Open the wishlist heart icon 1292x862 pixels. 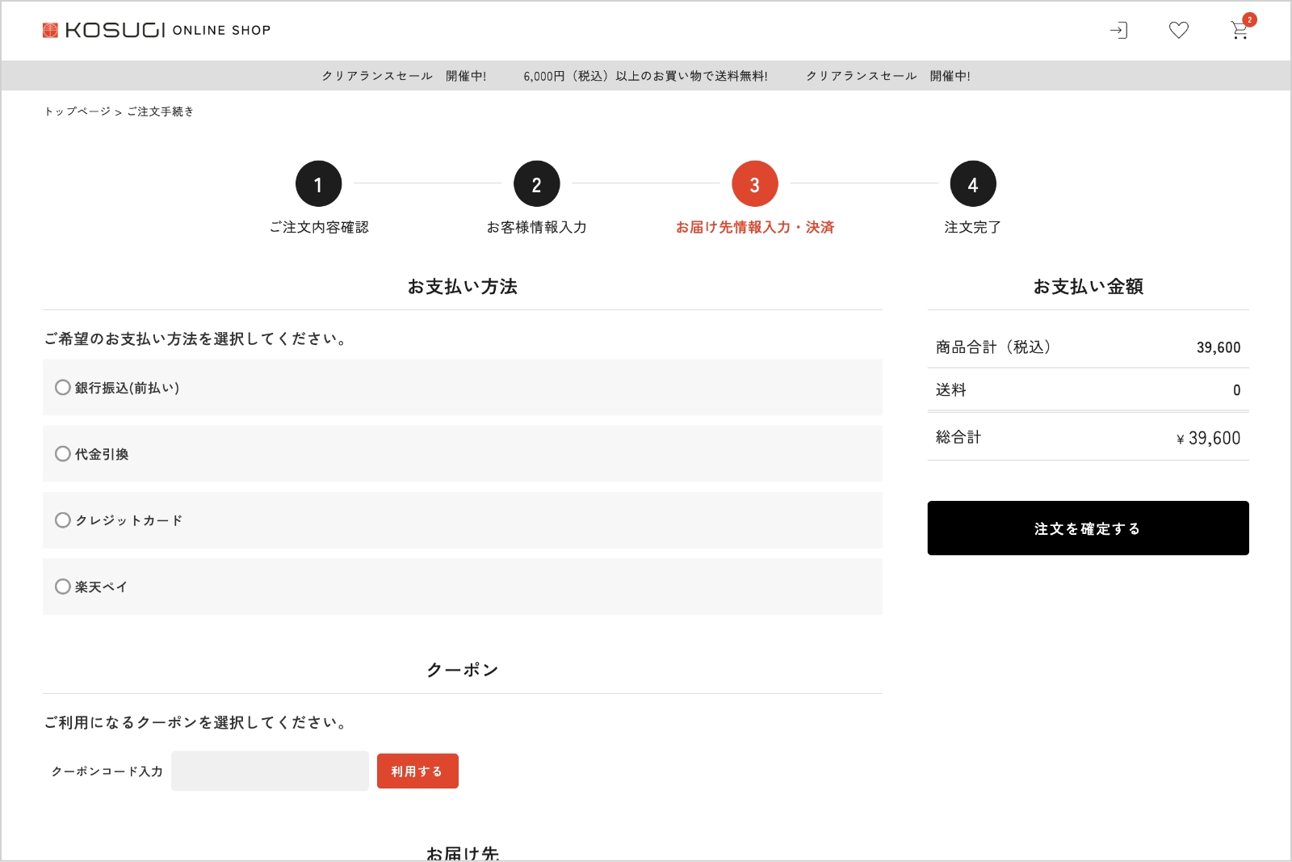(x=1179, y=31)
